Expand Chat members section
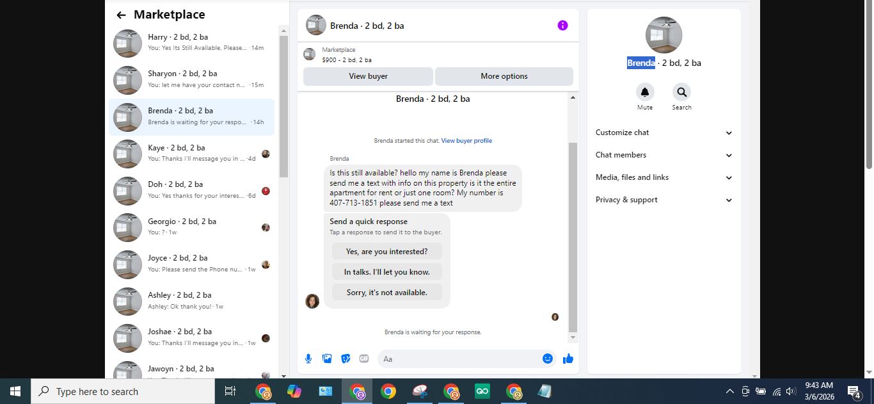 click(x=664, y=155)
